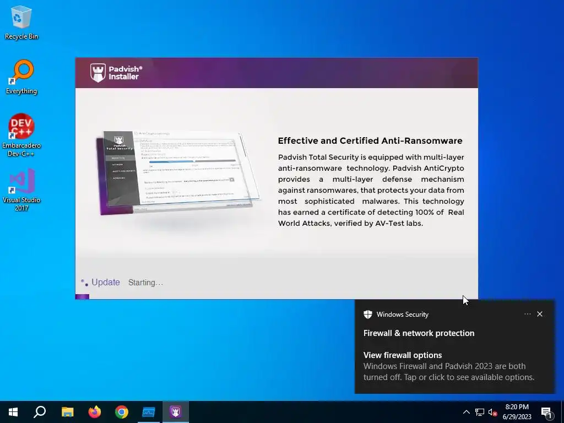Click View firewall options in the notification
The width and height of the screenshot is (564, 423).
[403, 355]
